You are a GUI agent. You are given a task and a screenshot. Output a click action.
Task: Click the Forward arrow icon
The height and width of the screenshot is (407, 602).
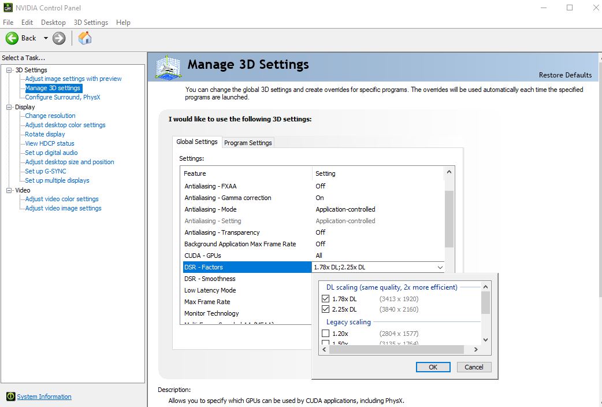59,38
